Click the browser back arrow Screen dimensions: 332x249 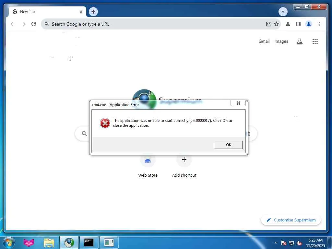[x=13, y=24]
